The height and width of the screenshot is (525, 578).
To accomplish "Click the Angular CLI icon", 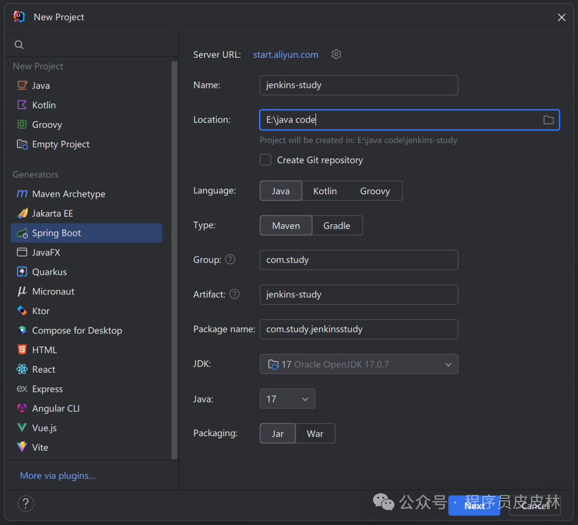I will [x=22, y=408].
